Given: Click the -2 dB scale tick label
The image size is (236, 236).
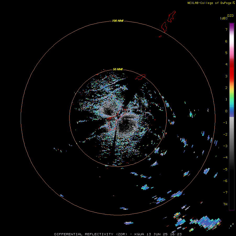Looking at the screenshot, I should (x=225, y=135).
